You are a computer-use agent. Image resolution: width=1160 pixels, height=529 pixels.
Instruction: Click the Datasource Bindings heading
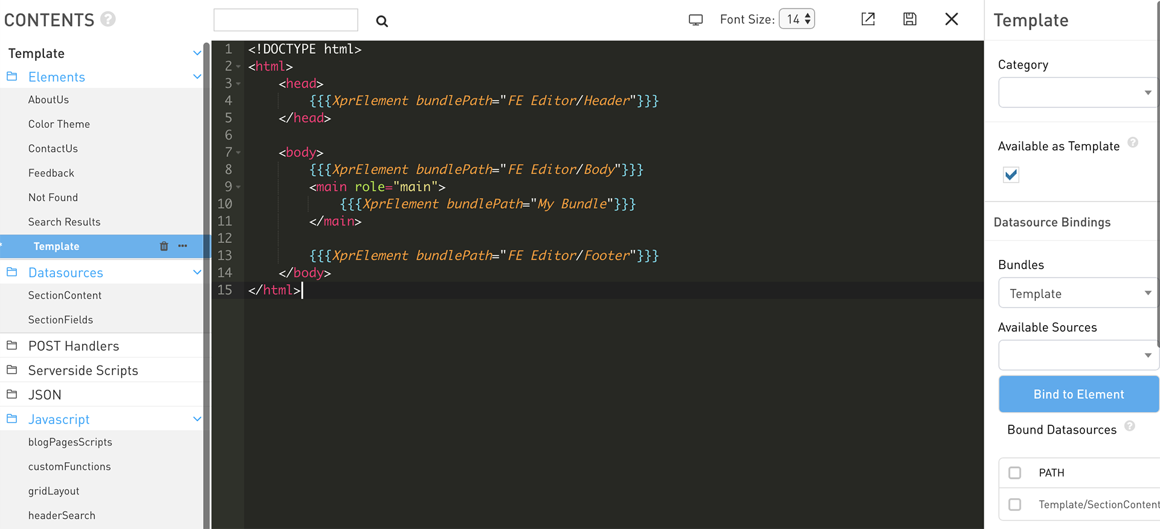[1052, 222]
